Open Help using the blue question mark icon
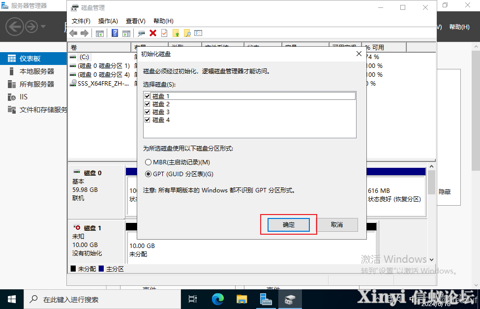Screen dimensions: 480x309 click(x=115, y=33)
